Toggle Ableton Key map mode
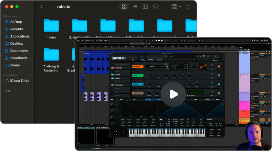The image size is (272, 151). coord(257,40)
